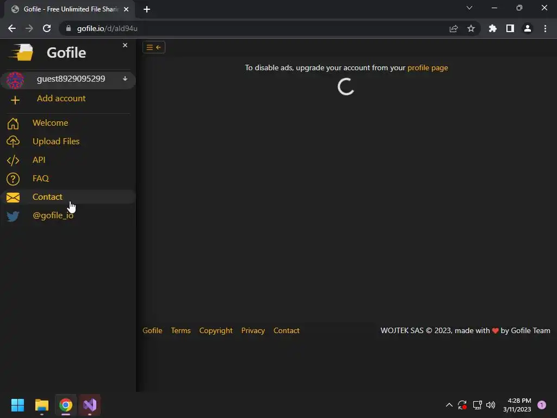This screenshot has width=557, height=418.
Task: Click the Gofile logo icon in the sidebar
Action: tap(21, 52)
